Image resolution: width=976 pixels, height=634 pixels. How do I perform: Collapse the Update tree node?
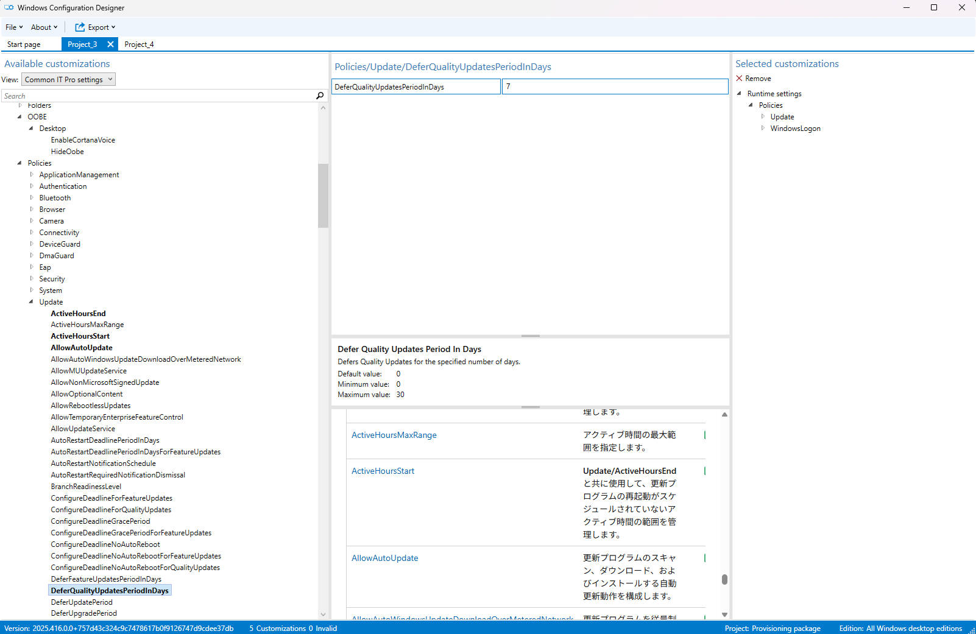[31, 301]
